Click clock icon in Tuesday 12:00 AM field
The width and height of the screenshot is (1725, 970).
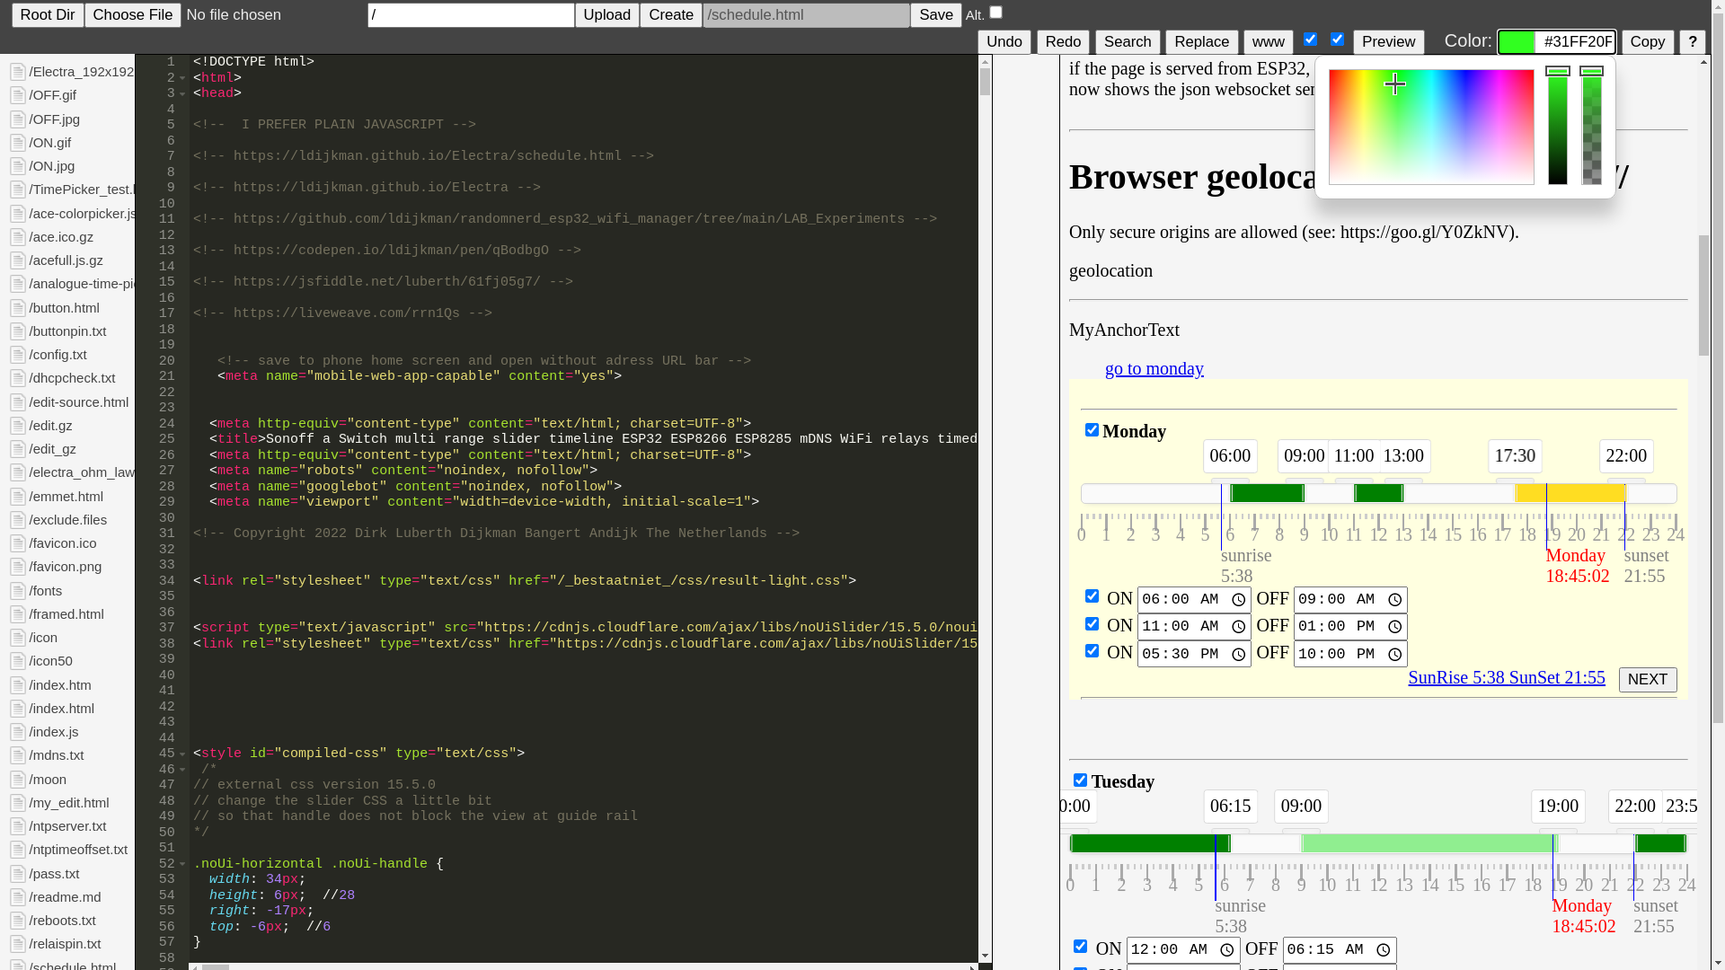coord(1227,950)
